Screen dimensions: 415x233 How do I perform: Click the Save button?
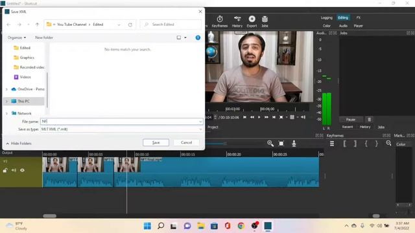coord(156,142)
